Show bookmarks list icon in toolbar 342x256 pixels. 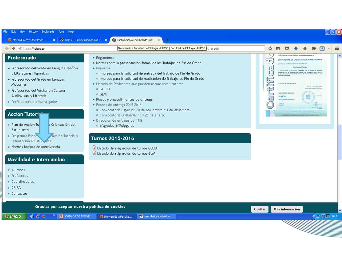278,48
